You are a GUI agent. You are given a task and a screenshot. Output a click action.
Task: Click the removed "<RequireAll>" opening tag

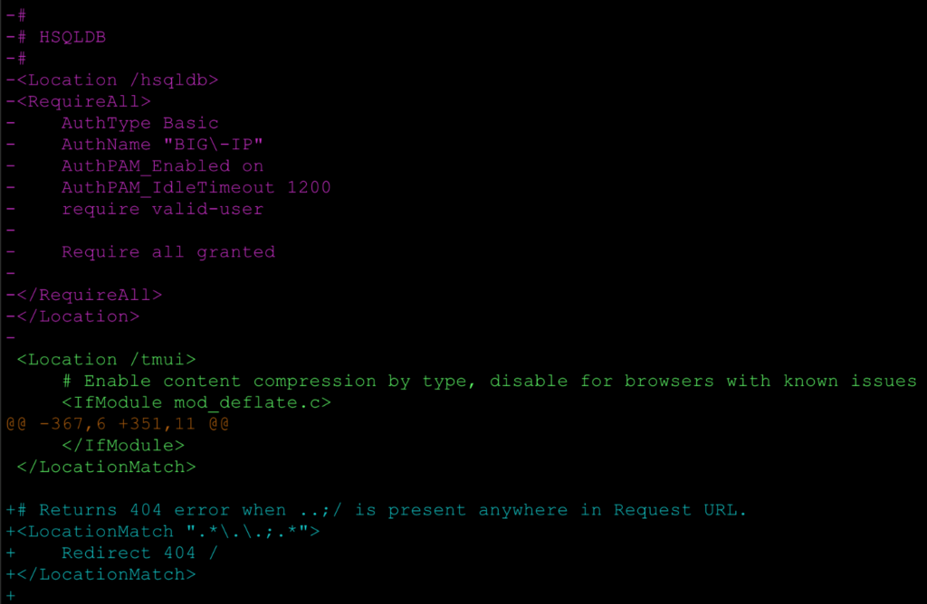pyautogui.click(x=82, y=101)
